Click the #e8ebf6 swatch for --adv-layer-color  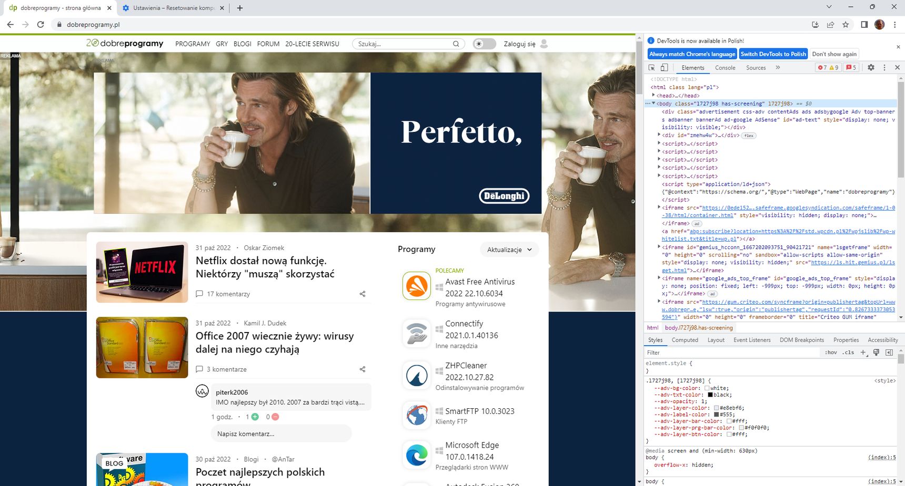tap(716, 408)
